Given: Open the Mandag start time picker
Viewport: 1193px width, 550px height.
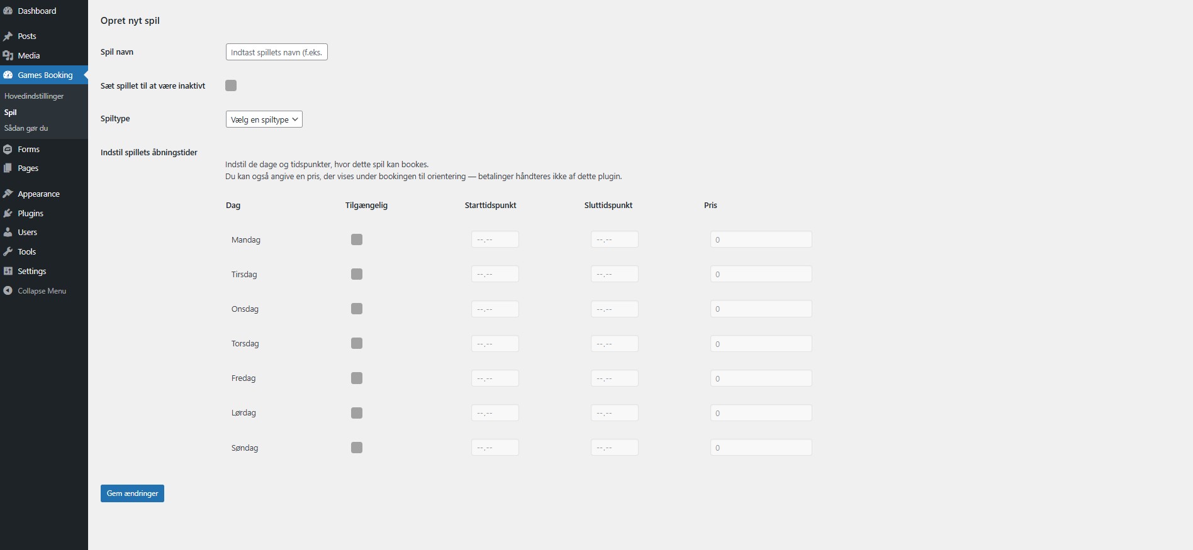Looking at the screenshot, I should 495,239.
